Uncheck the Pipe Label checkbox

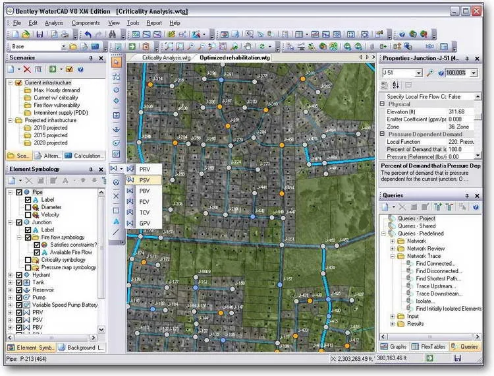pos(28,200)
